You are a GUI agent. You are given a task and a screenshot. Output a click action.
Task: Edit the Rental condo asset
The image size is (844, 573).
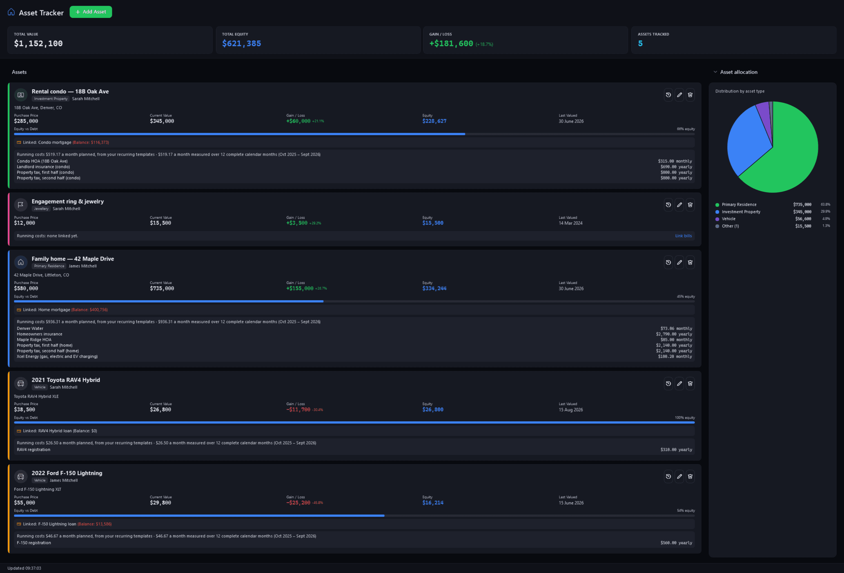click(679, 95)
